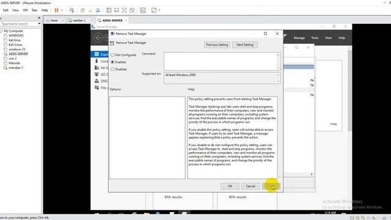Viewport: 391px width, 220px height.
Task: Select the All Servers sidebar icon
Action: pyautogui.click(x=97, y=68)
